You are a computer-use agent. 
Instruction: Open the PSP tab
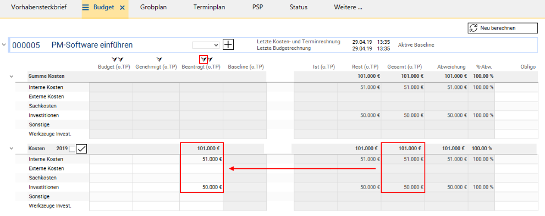coord(257,7)
